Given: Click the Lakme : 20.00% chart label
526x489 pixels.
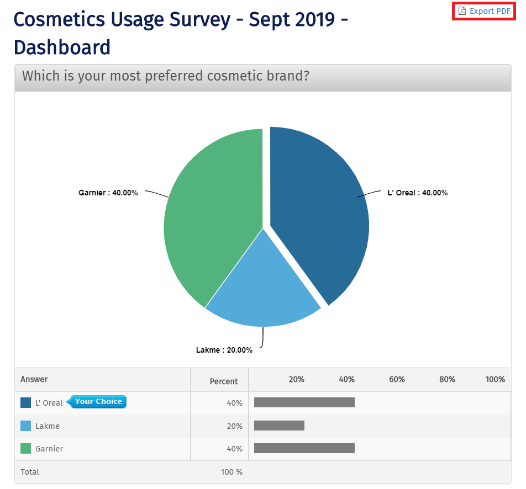Looking at the screenshot, I should pyautogui.click(x=224, y=349).
